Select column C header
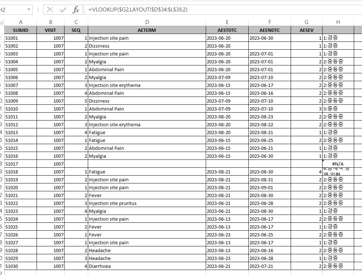This screenshot has height=275, width=362. tap(76, 22)
